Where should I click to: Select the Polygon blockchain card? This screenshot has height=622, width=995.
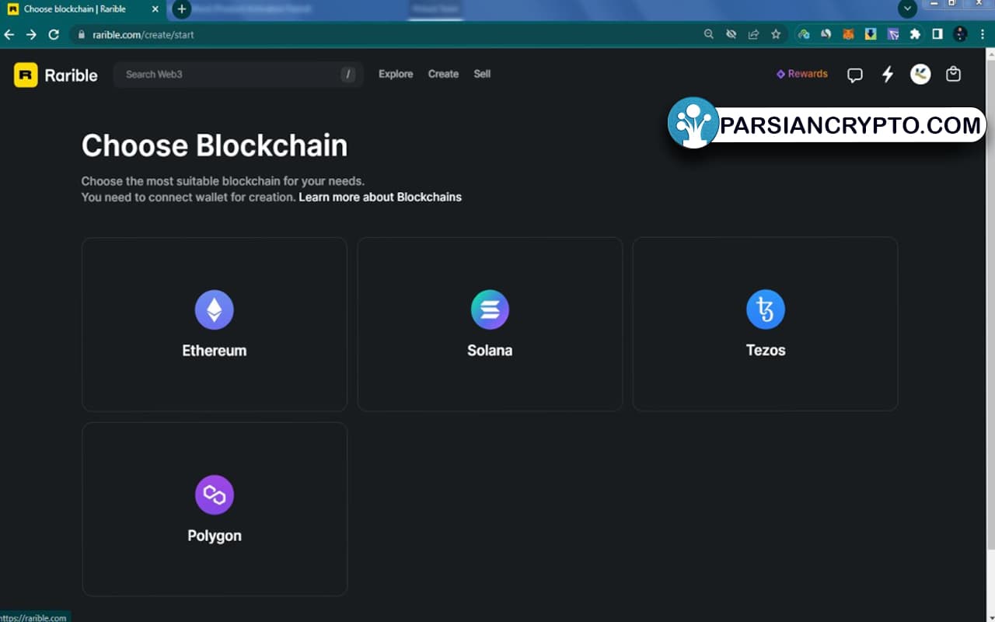[x=214, y=509]
